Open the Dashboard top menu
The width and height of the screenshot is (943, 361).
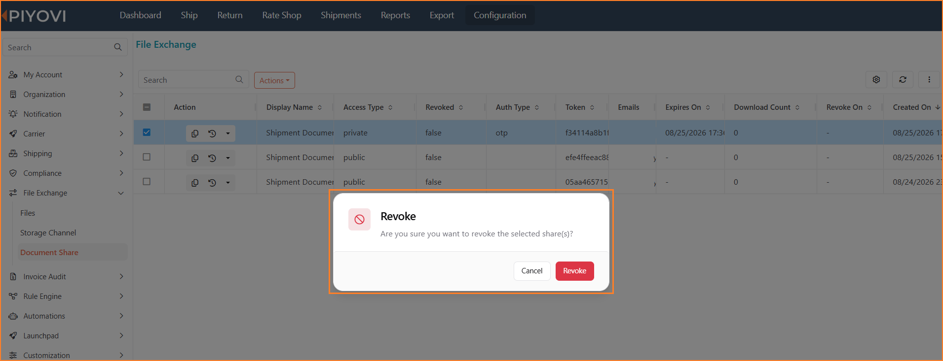141,15
